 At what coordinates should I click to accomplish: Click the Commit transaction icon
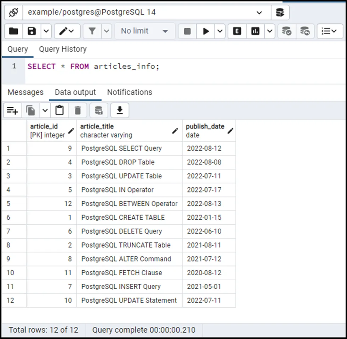coord(286,31)
